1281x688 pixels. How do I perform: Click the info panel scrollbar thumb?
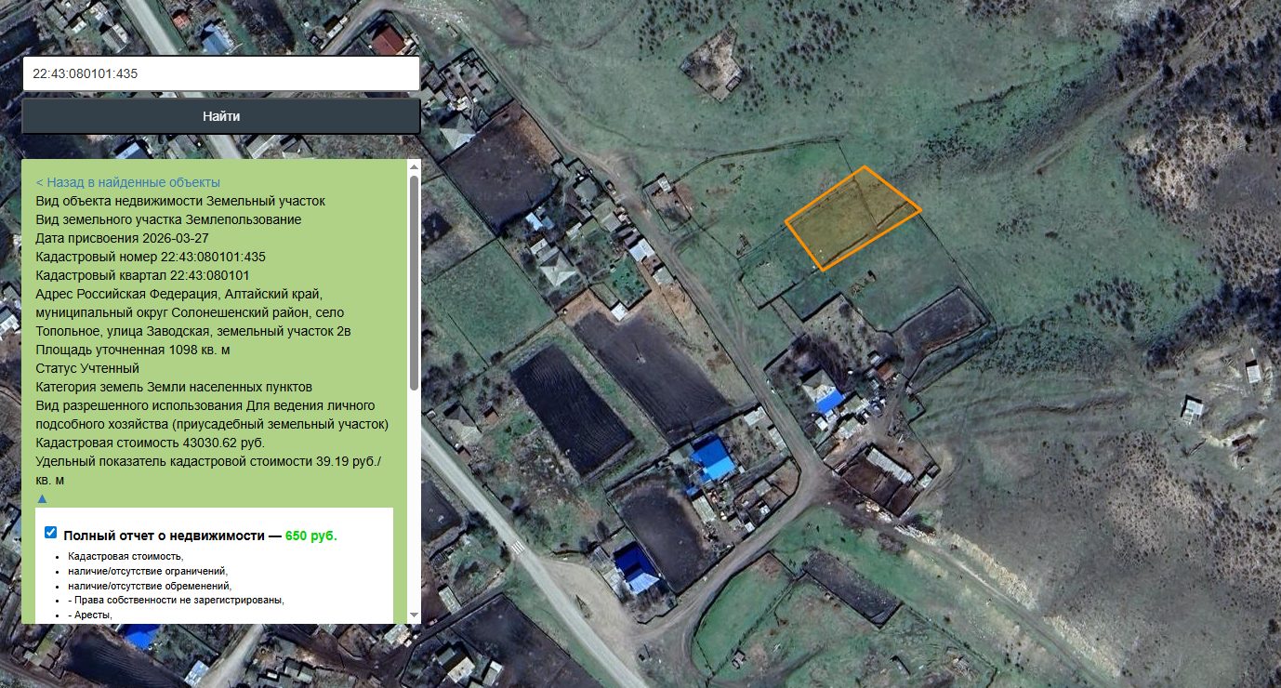coord(414,283)
